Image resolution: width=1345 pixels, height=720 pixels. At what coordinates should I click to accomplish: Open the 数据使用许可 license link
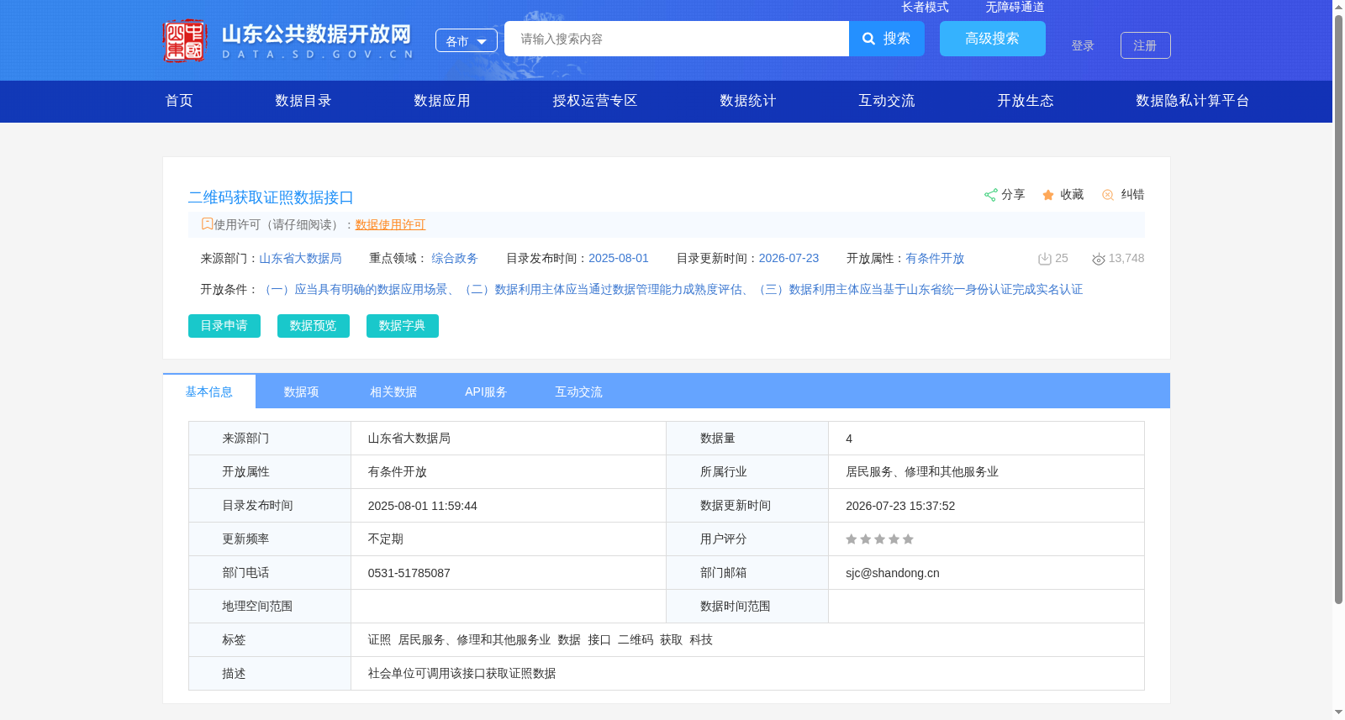[390, 224]
